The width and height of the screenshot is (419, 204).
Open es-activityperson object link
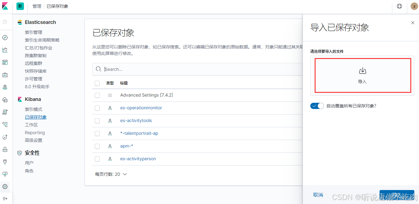click(138, 159)
